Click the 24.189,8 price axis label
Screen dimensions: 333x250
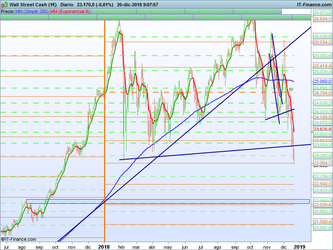coord(322,117)
